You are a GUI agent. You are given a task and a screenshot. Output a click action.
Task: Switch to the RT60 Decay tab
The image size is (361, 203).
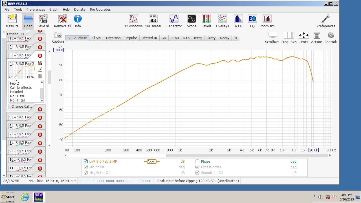click(193, 38)
